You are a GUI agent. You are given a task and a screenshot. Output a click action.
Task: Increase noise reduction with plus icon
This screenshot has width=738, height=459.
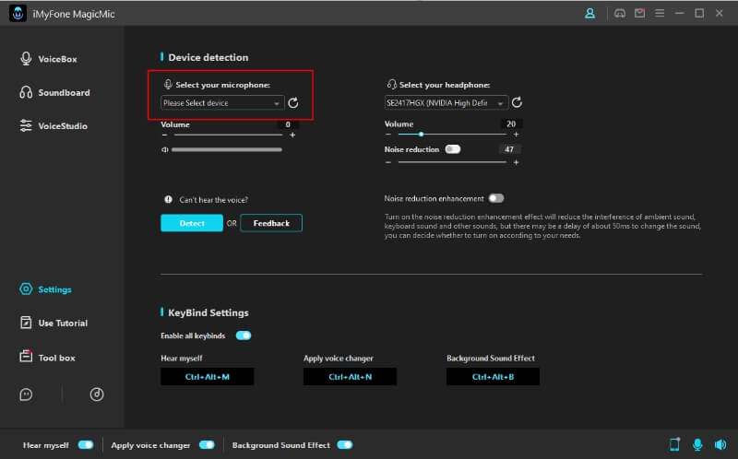[516, 162]
